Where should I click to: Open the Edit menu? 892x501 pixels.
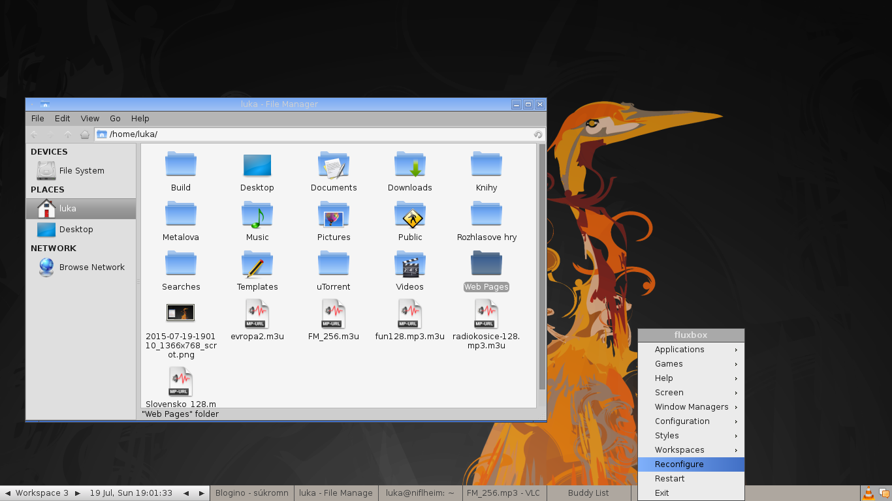(62, 119)
